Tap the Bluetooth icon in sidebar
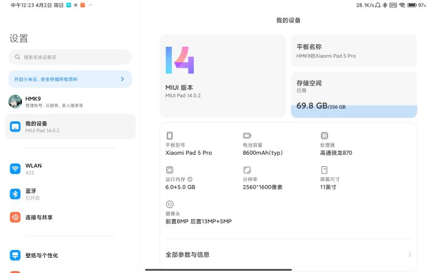 [15, 194]
